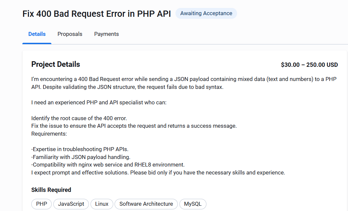The width and height of the screenshot is (348, 211).
Task: Click the Software Architecture skill tag
Action: point(146,204)
